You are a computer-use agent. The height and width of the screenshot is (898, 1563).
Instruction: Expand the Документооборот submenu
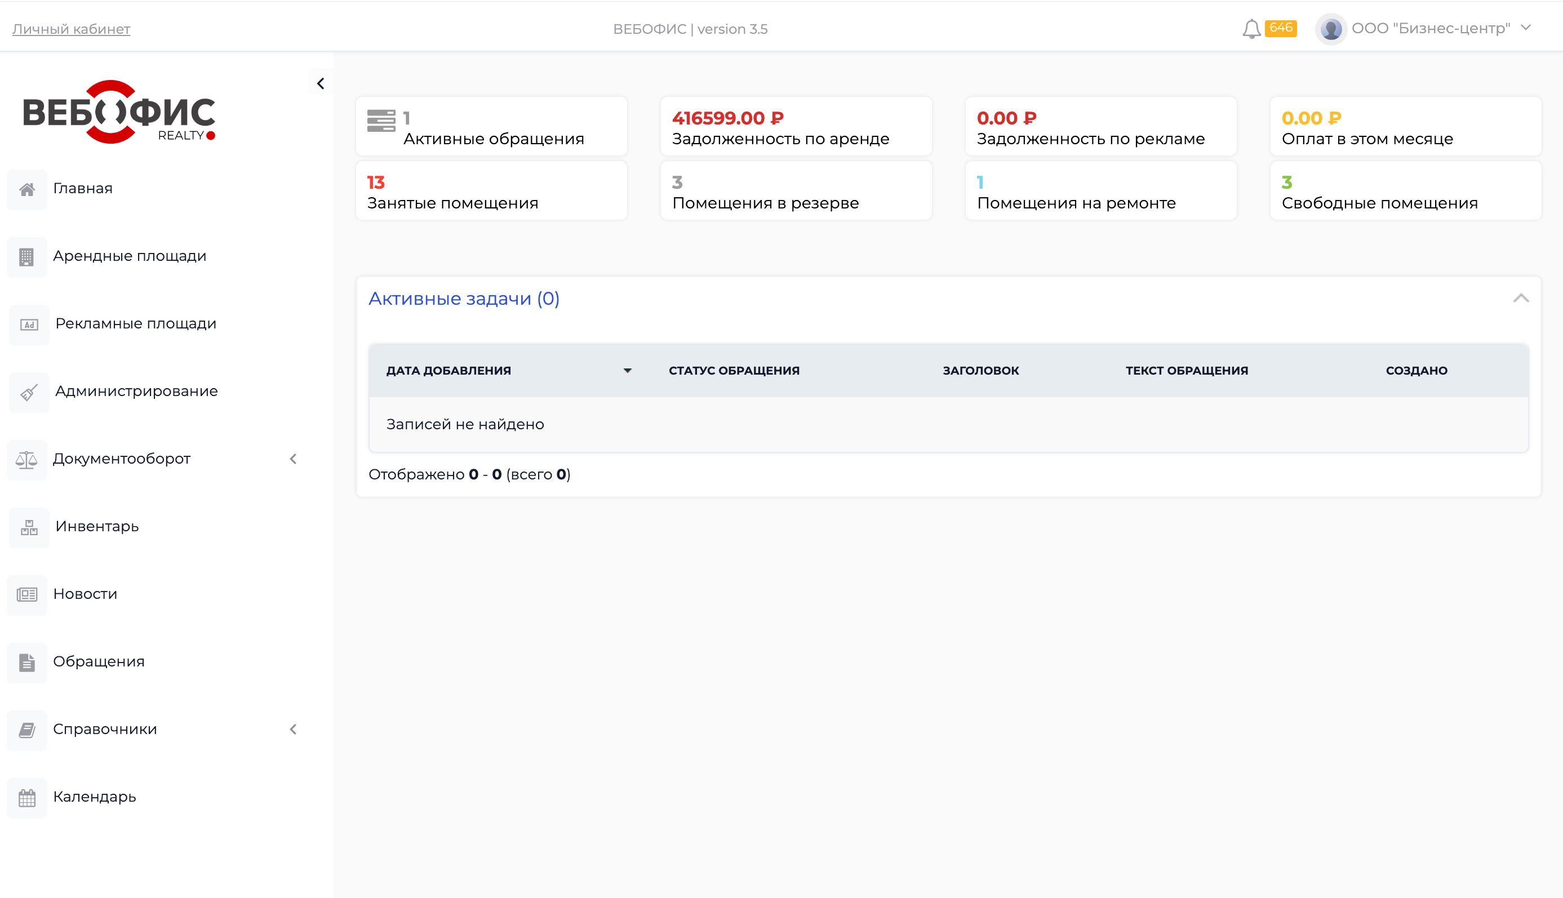[x=293, y=459]
